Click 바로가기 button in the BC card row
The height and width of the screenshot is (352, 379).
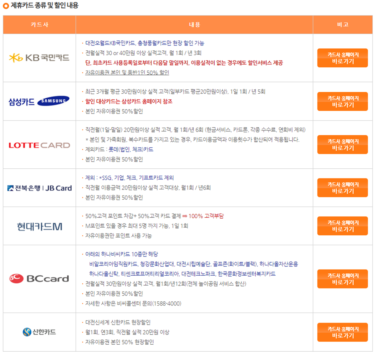pos(342,279)
